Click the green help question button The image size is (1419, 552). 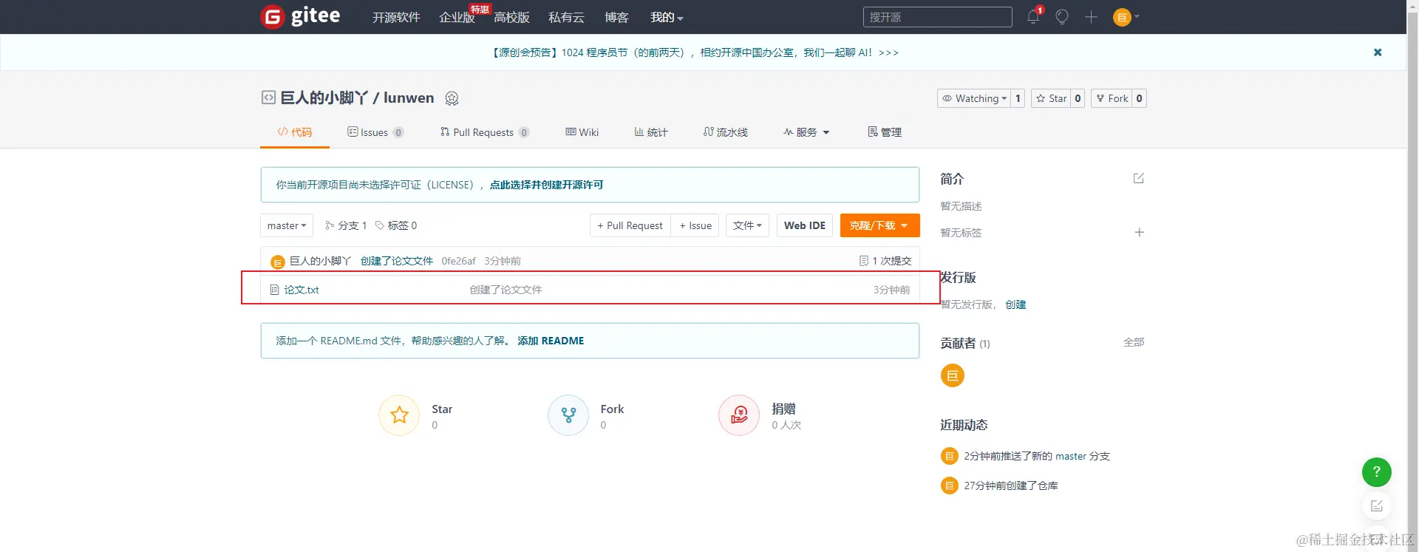1377,471
